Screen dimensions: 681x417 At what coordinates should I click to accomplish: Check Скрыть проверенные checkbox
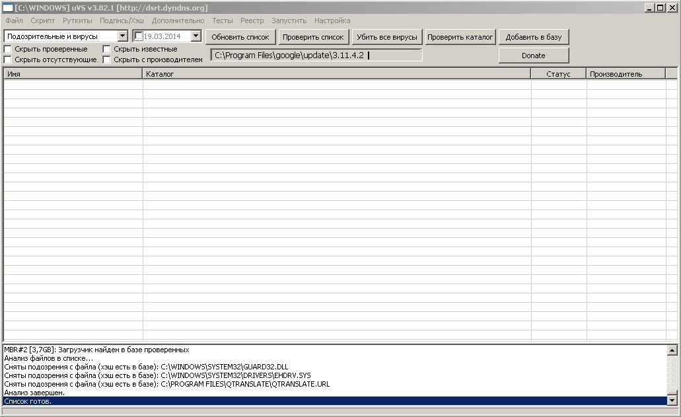coord(7,49)
